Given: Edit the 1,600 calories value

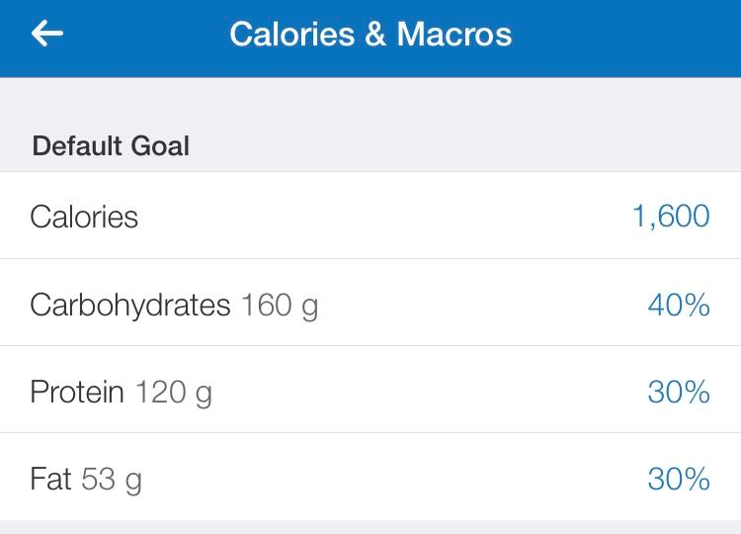Looking at the screenshot, I should tap(671, 216).
